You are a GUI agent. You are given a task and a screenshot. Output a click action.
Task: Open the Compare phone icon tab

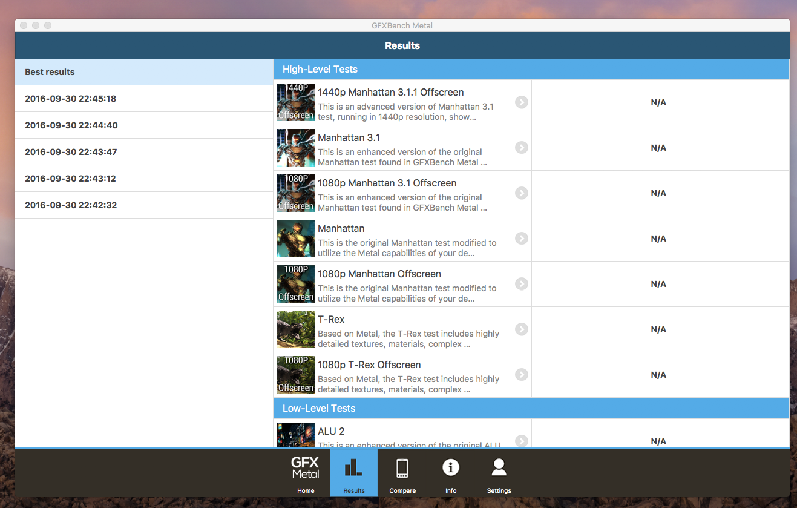click(402, 473)
